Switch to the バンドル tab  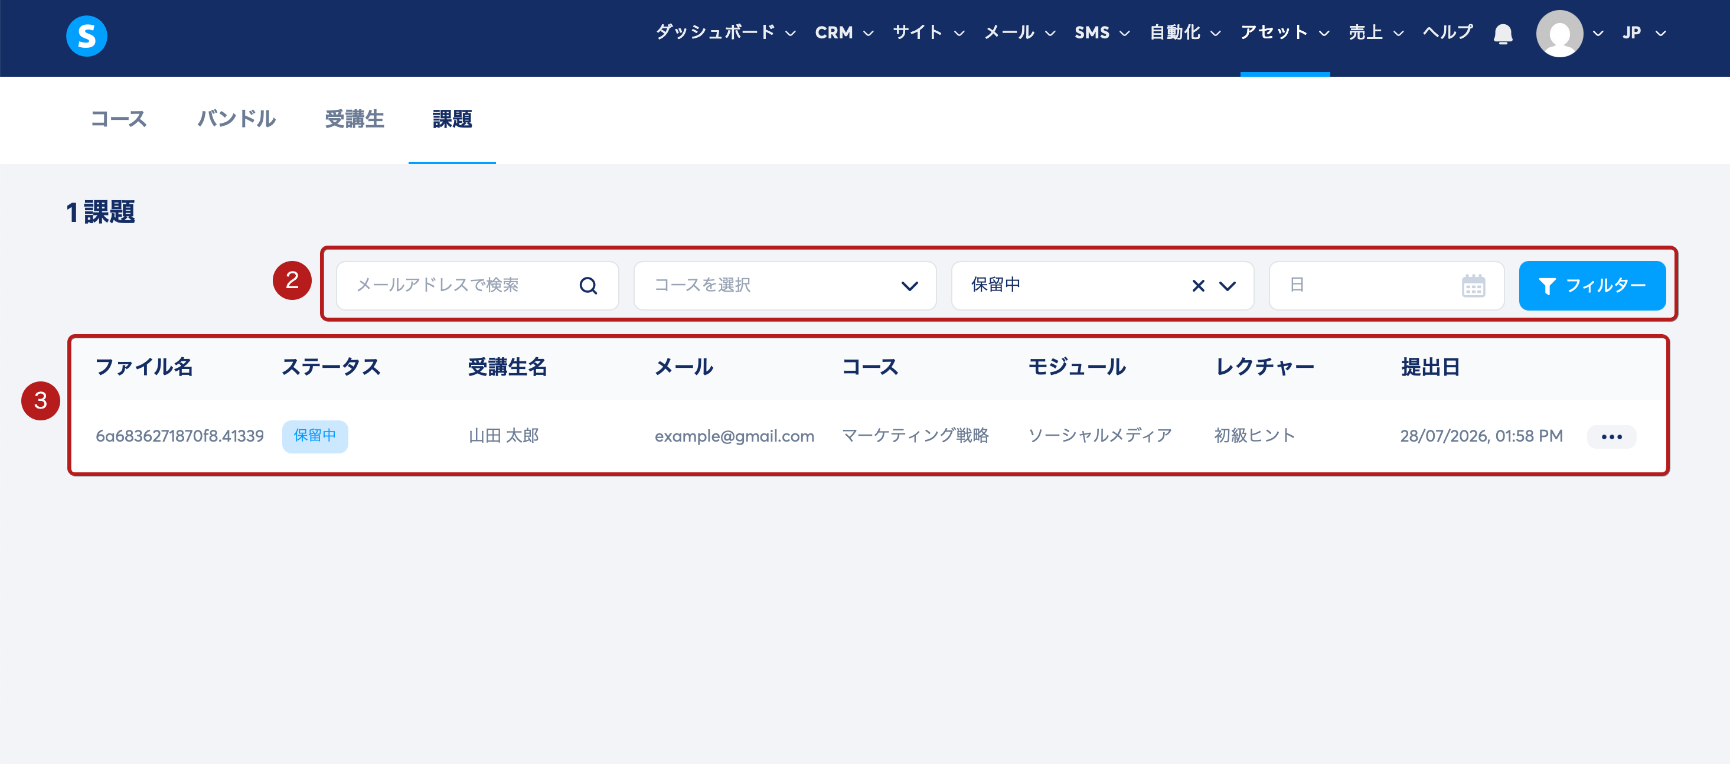click(236, 119)
